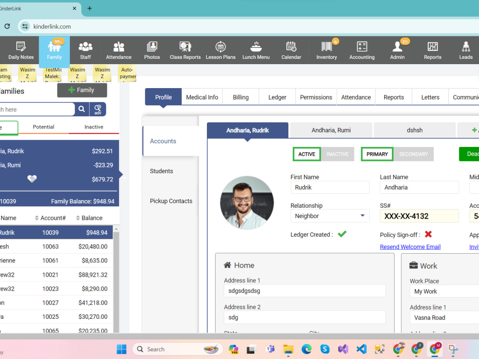The height and width of the screenshot is (359, 479).
Task: Open Windows Start menu
Action: click(x=122, y=349)
